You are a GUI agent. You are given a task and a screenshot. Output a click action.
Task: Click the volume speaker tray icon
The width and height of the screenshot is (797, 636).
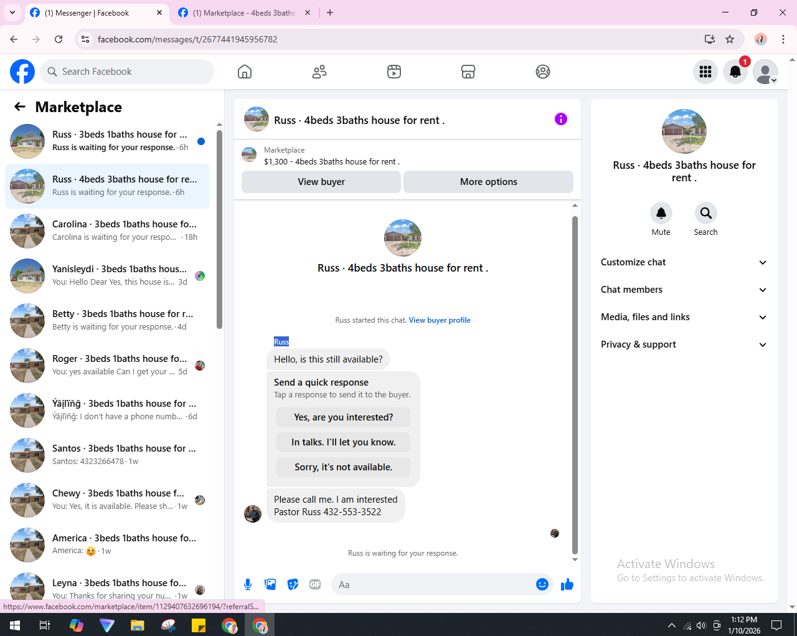701,625
